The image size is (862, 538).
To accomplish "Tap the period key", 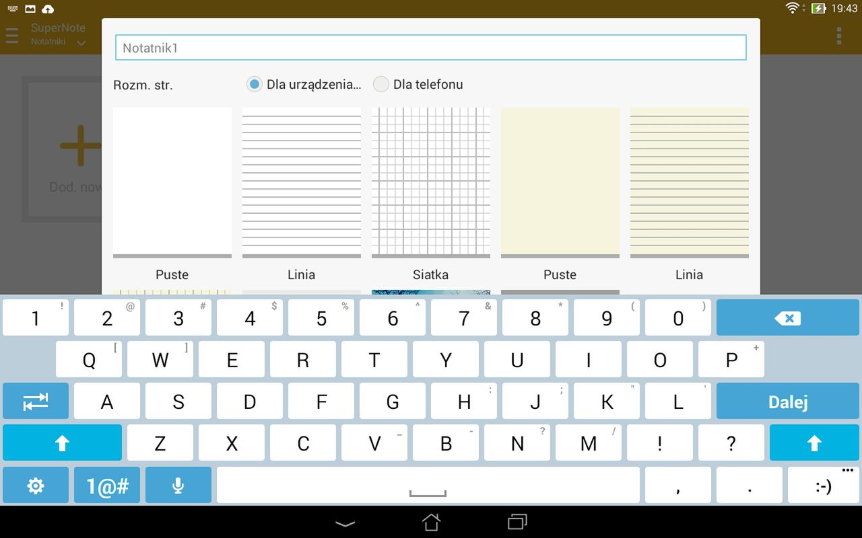I will [x=750, y=486].
